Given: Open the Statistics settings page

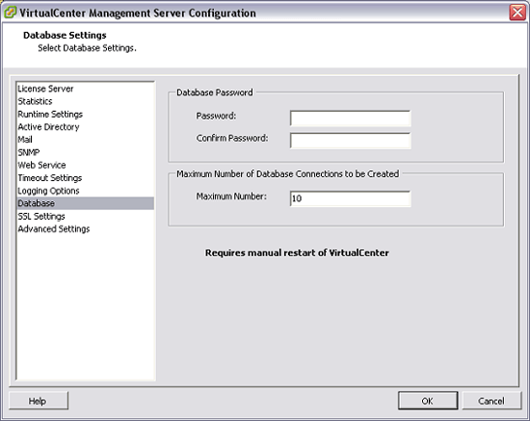Looking at the screenshot, I should tap(35, 101).
